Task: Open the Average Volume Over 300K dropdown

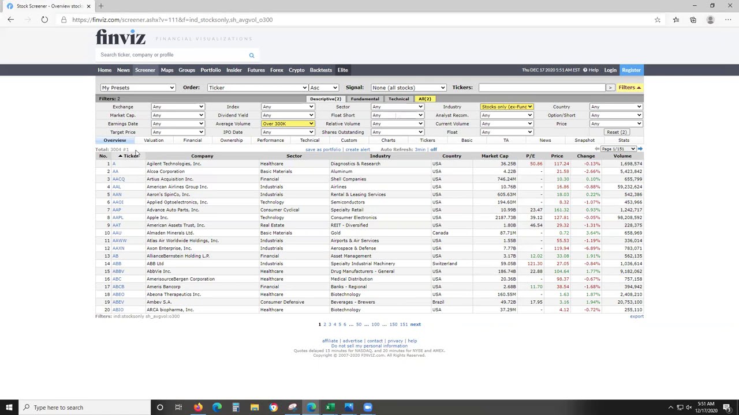Action: 288,124
